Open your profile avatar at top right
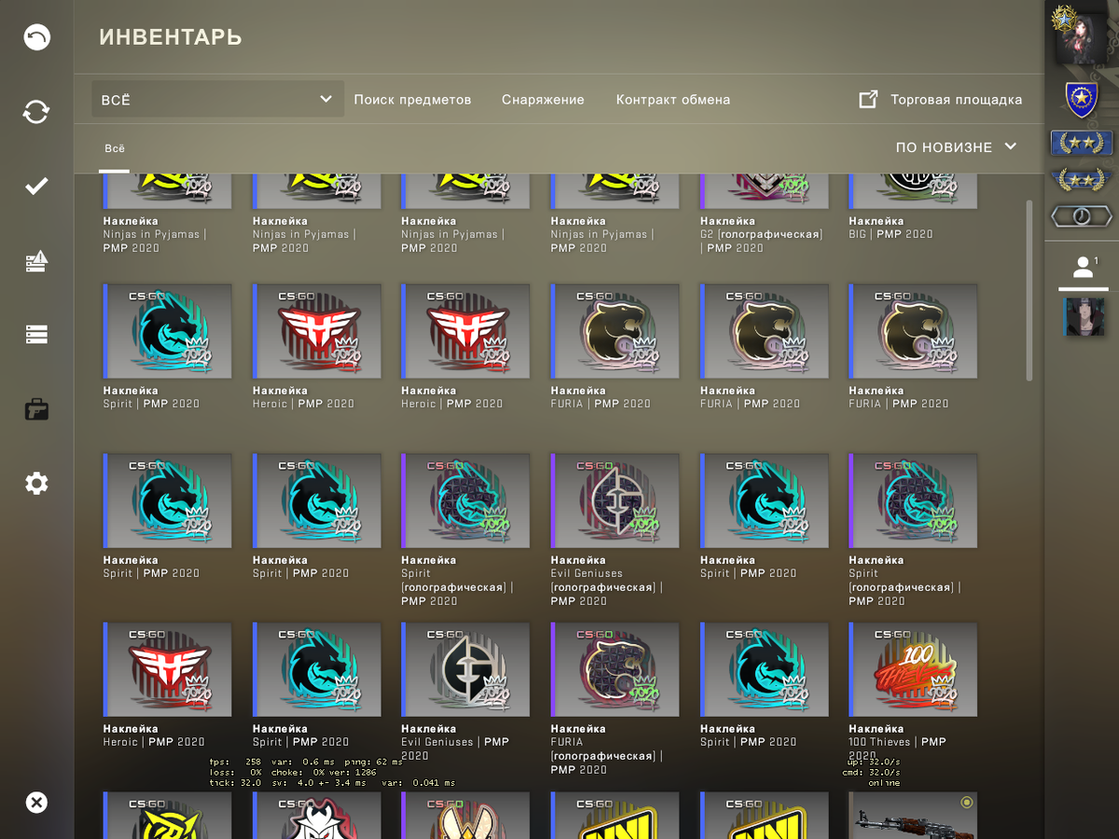The height and width of the screenshot is (839, 1119). tap(1081, 37)
